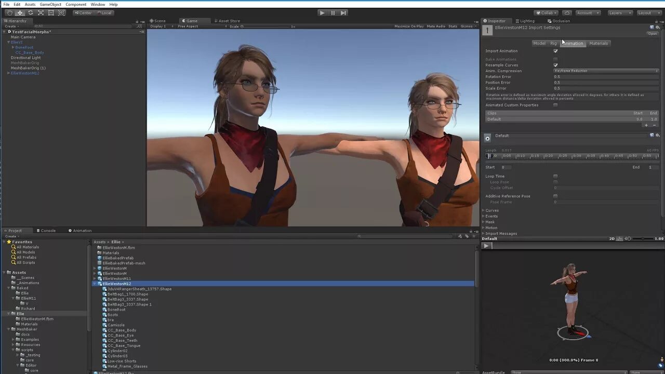Screen dimensions: 665x374
Task: Adjust the preview speed slider
Action: click(x=643, y=238)
